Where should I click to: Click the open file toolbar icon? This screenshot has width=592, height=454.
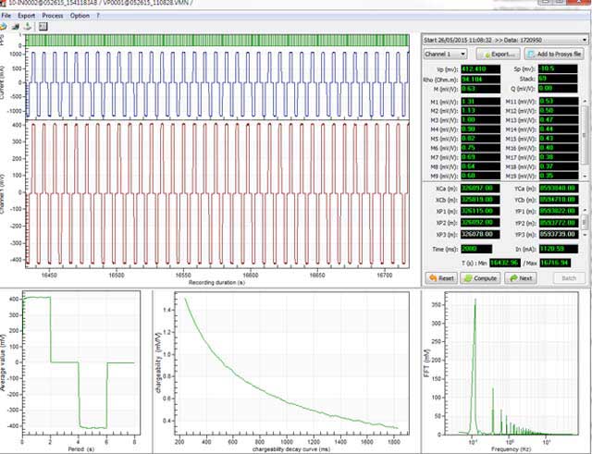pyautogui.click(x=3, y=27)
